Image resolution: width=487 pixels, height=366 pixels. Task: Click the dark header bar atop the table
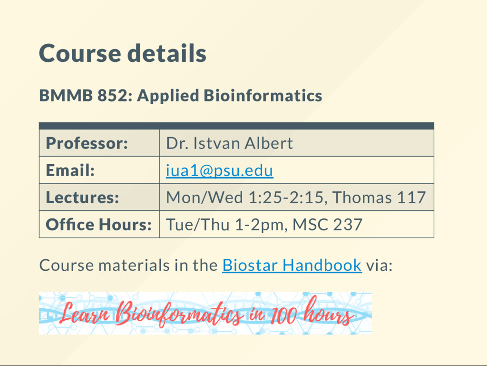click(236, 126)
